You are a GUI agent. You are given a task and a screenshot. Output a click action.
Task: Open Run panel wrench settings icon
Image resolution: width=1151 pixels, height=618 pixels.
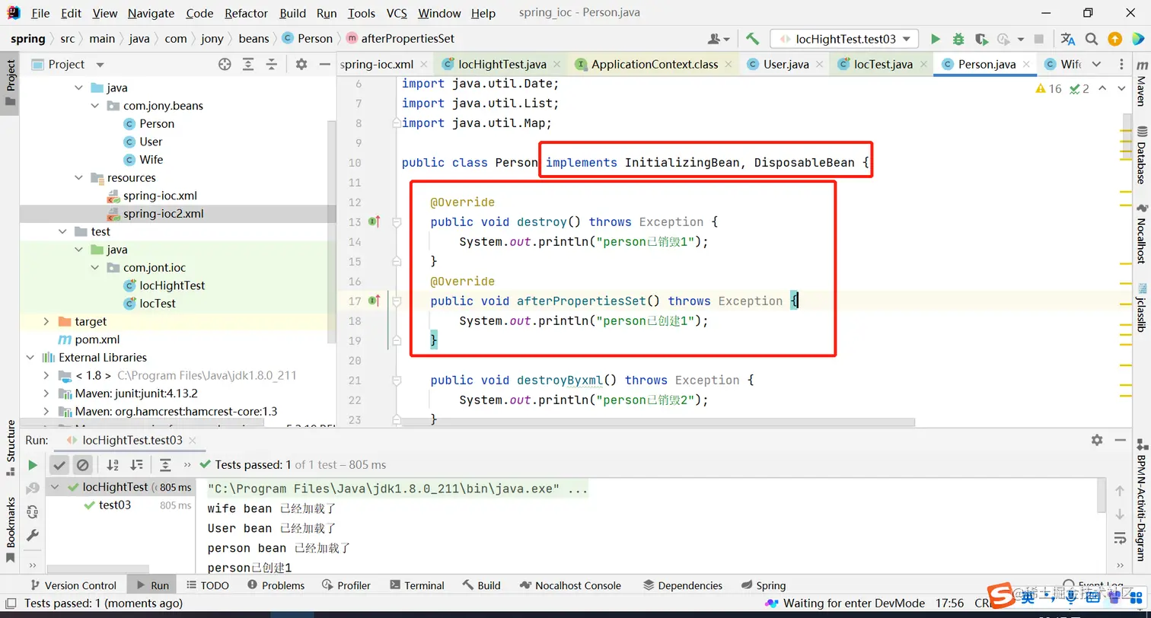(x=33, y=535)
